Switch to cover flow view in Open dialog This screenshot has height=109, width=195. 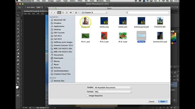[x=71, y=12]
